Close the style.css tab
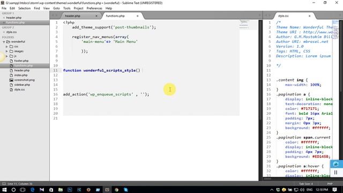The width and height of the screenshot is (343, 193). 310,16
